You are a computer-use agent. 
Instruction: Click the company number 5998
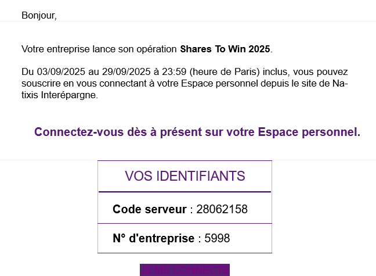[x=217, y=238]
